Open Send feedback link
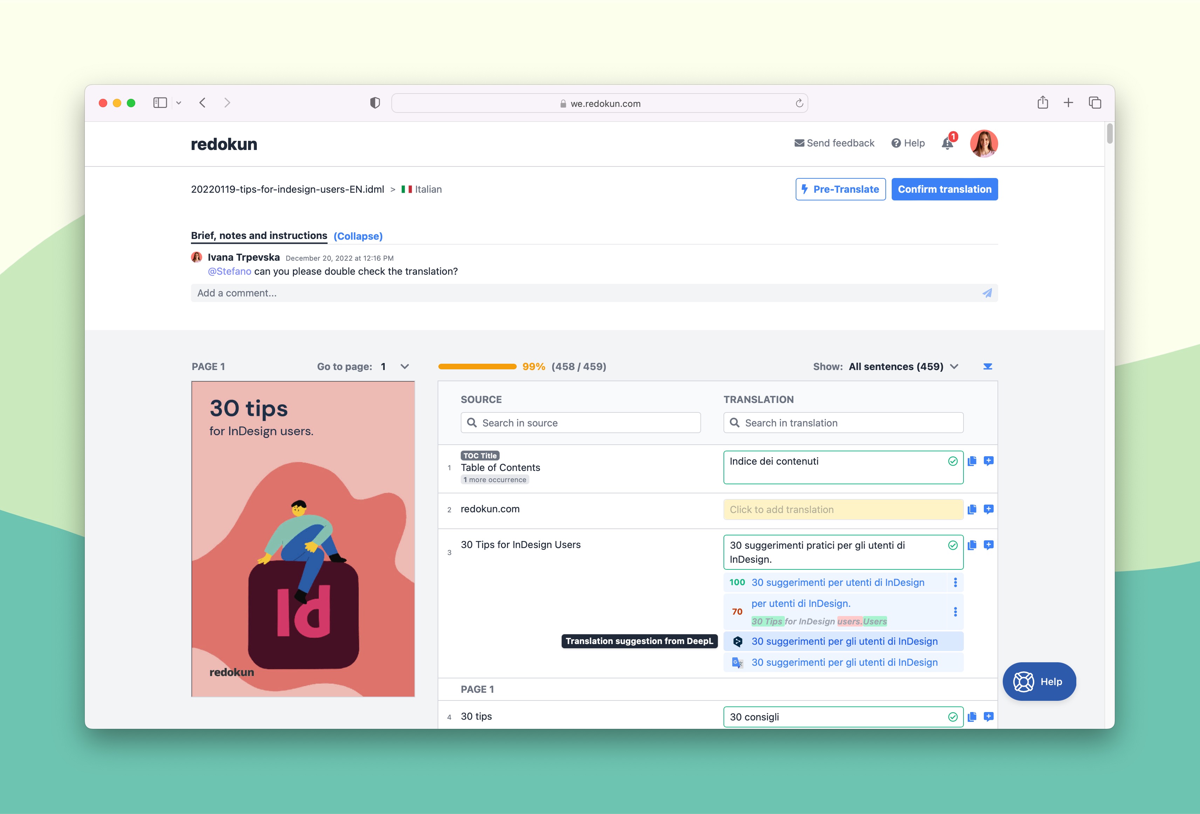This screenshot has height=814, width=1200. [834, 143]
